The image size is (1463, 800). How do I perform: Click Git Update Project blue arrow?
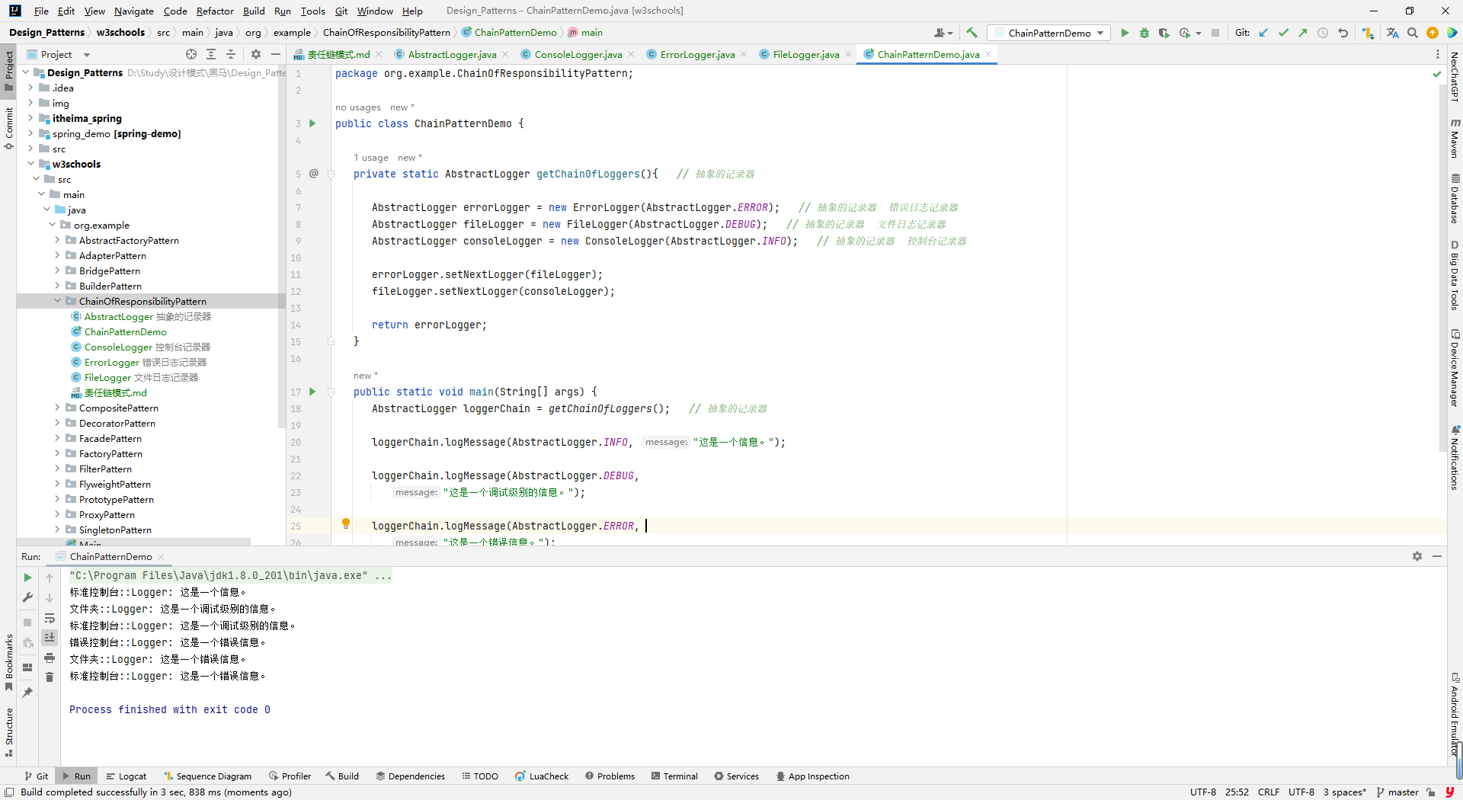pos(1263,33)
